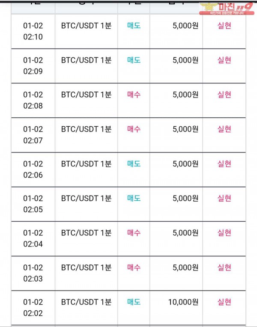Select the 실현 status in the 02:06 row
The width and height of the screenshot is (257, 327).
coord(224,164)
